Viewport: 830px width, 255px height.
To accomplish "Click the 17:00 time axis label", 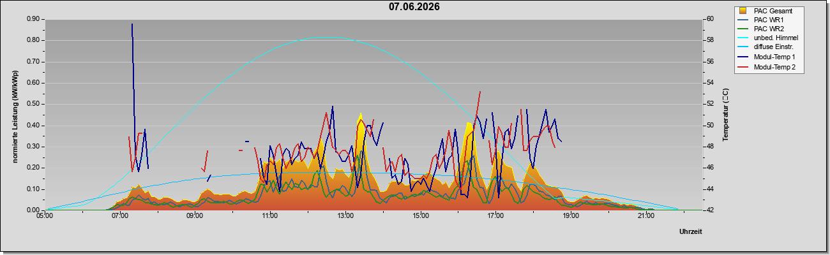I will tap(496, 216).
